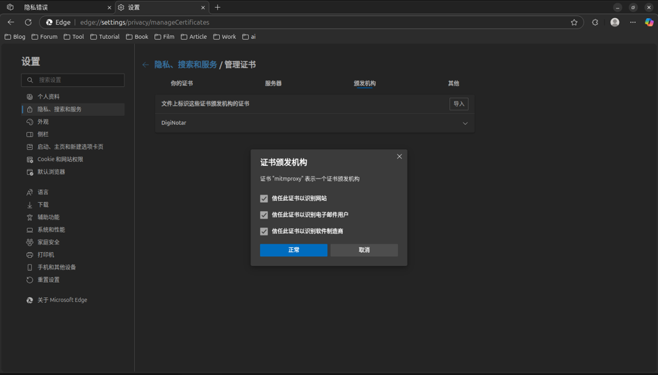This screenshot has height=375, width=658.
Task: Click the favorites star icon in address bar
Action: click(574, 22)
